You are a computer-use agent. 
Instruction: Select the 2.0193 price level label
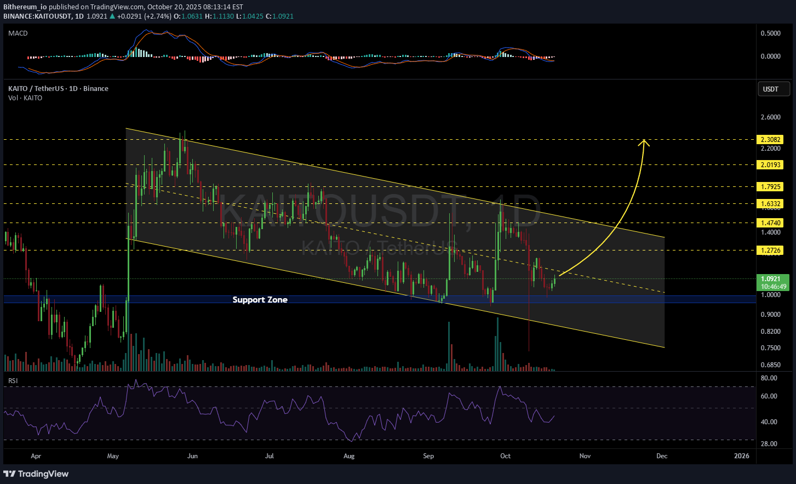point(770,164)
